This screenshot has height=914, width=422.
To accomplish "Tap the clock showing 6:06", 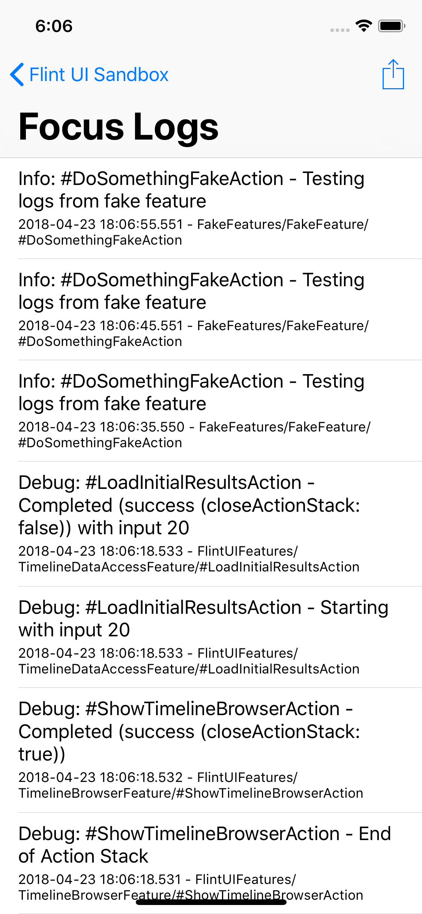I will [x=53, y=26].
